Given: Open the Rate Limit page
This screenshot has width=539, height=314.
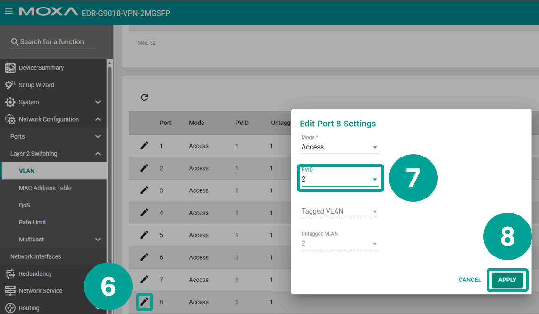Looking at the screenshot, I should (33, 223).
